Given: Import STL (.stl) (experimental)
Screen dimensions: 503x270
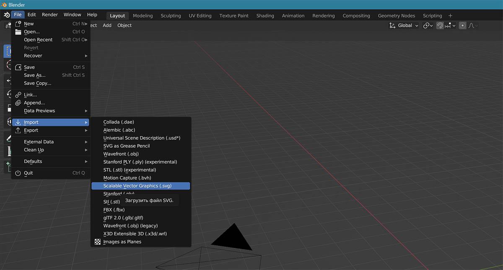Looking at the screenshot, I should [x=141, y=170].
